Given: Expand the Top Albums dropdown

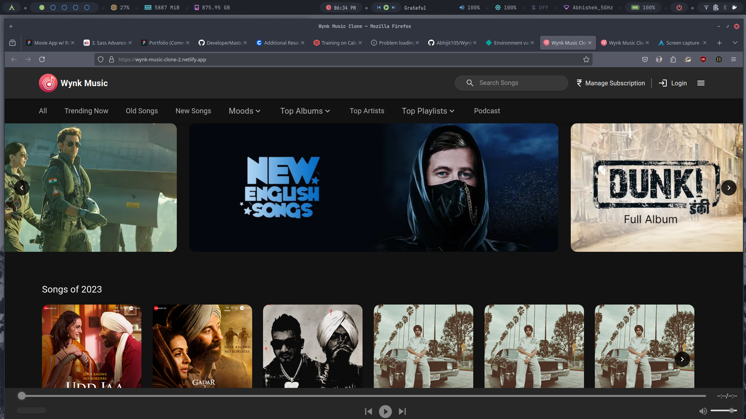Looking at the screenshot, I should point(305,111).
